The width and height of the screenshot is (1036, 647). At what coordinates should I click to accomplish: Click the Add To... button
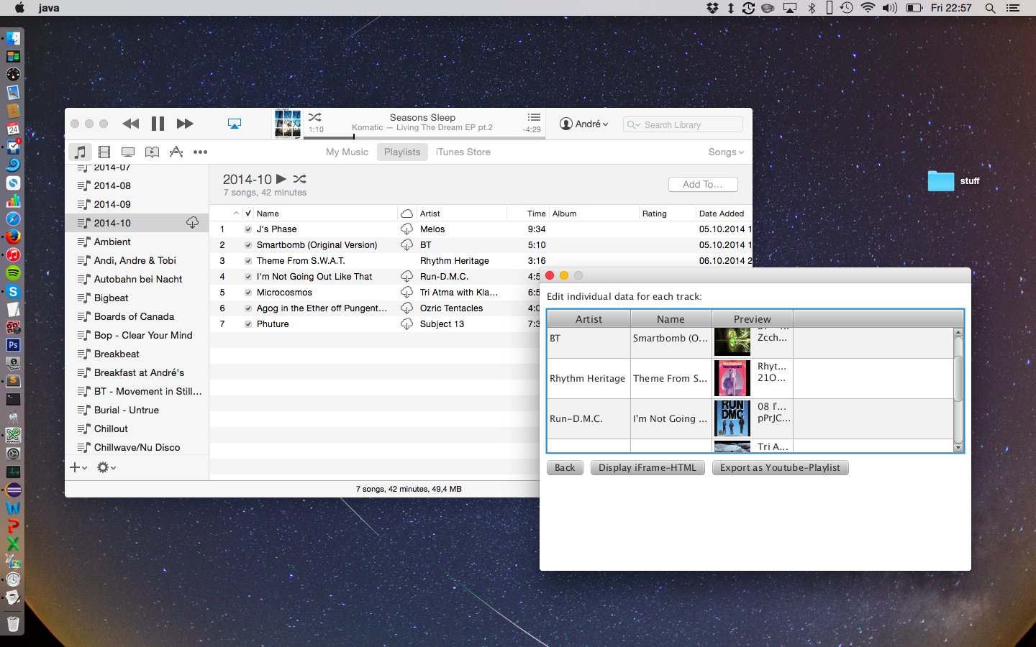coord(703,184)
